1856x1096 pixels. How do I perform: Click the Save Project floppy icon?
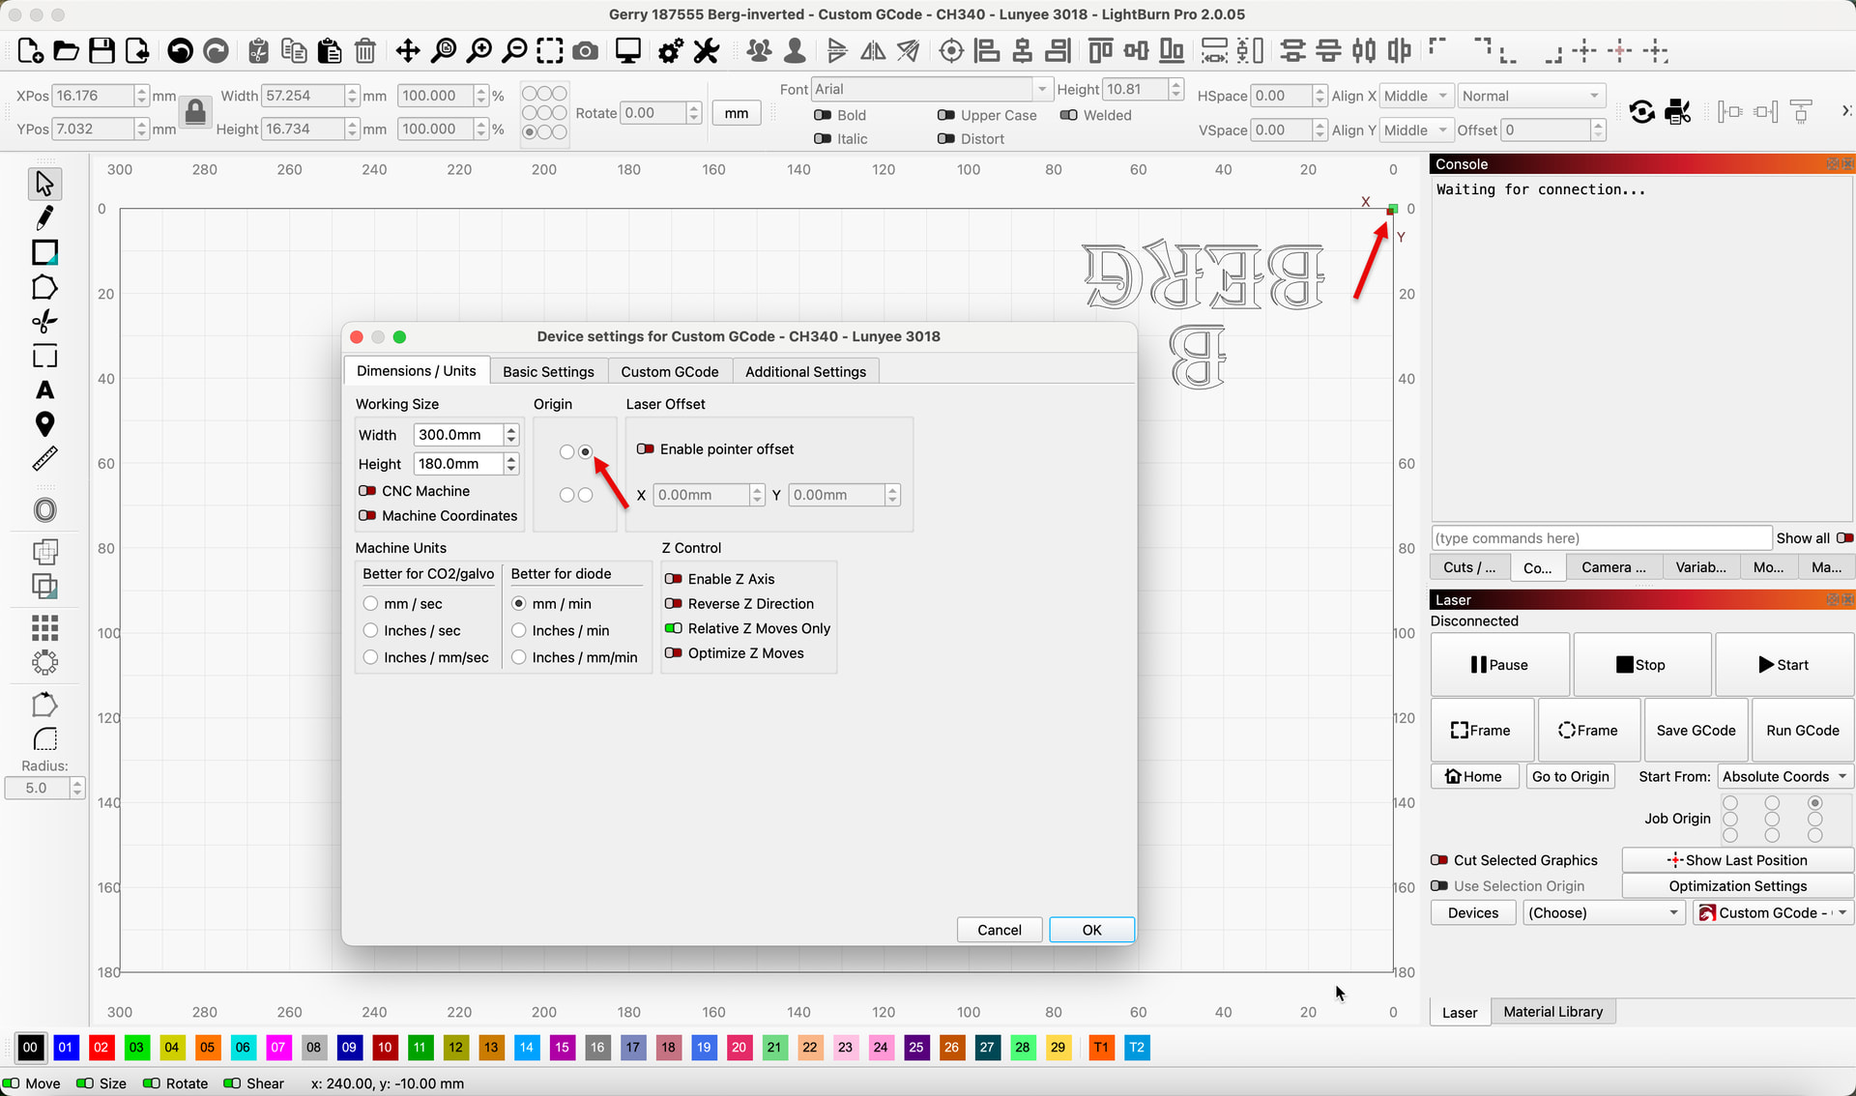[101, 51]
